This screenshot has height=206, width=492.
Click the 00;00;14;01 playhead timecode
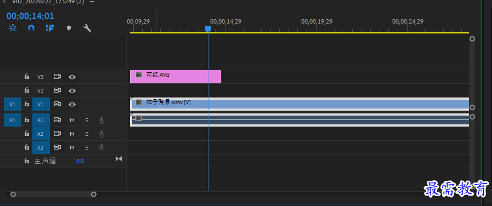[x=30, y=16]
